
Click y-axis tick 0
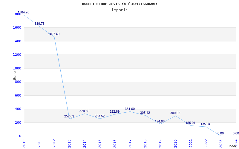[x=20, y=136]
